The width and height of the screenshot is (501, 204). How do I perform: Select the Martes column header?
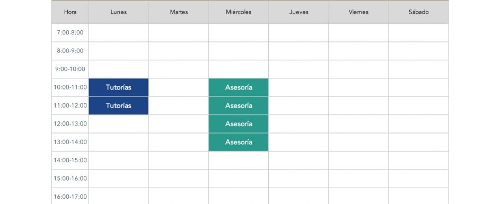point(179,12)
